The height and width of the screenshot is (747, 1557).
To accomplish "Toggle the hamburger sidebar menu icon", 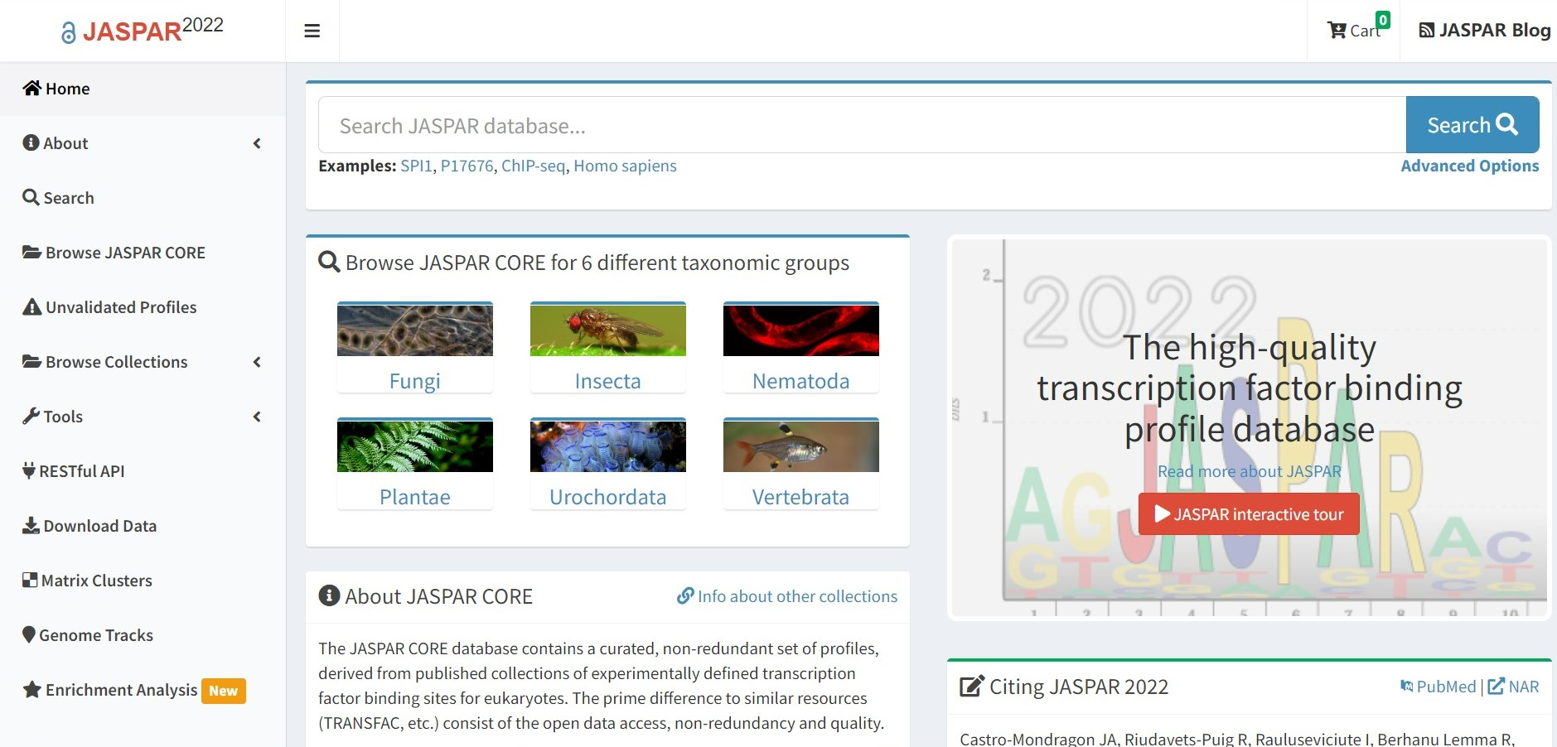I will coord(312,31).
